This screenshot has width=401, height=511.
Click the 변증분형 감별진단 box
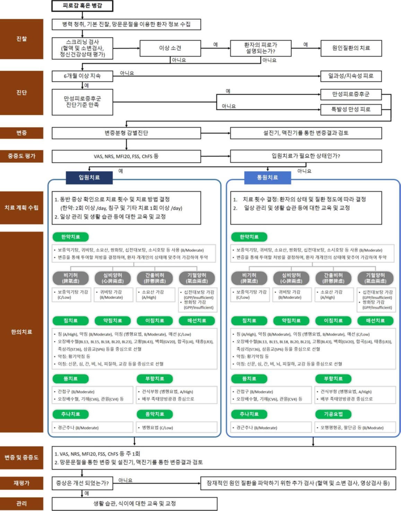126,133
